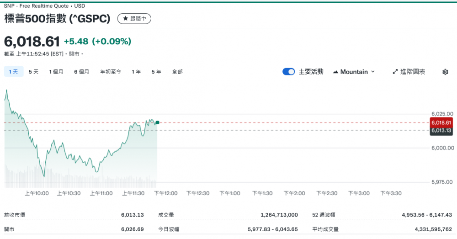Viewport: 457px width, 239px height.
Task: Click the 跟隨中 following button
Action: pyautogui.click(x=134, y=19)
